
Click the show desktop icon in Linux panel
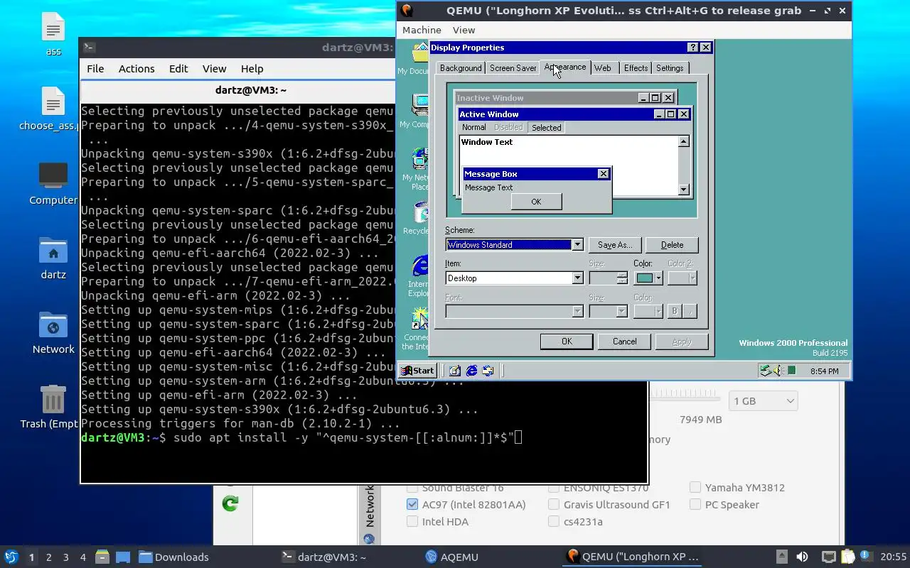122,557
